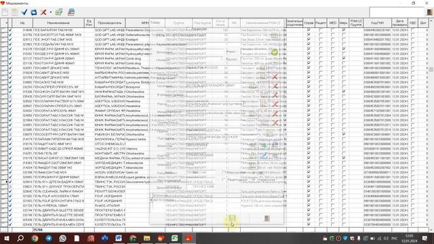Click the РУС language indicator in the tray
The width and height of the screenshot is (434, 244).
click(395, 239)
